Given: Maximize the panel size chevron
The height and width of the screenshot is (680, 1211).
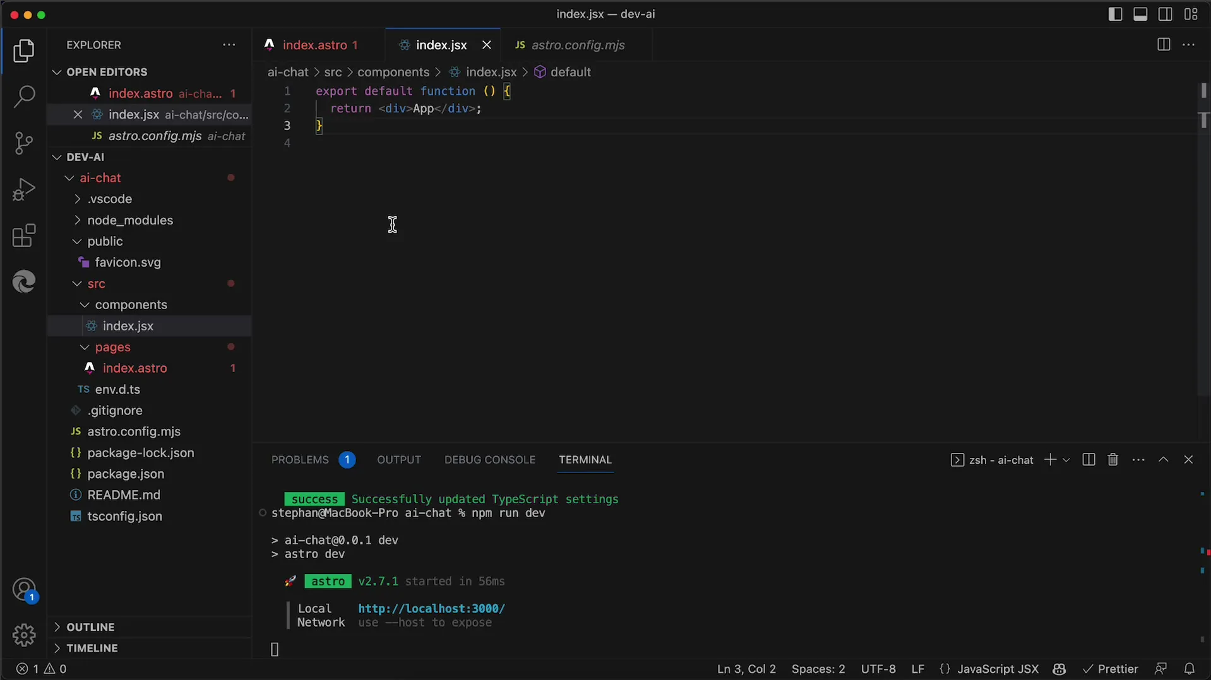Looking at the screenshot, I should pos(1163,460).
